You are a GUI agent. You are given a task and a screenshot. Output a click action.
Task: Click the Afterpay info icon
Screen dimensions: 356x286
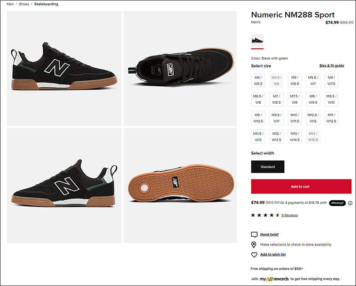click(350, 203)
